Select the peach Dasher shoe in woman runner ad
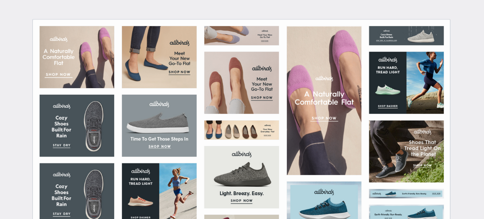484x219 pixels. point(140,201)
